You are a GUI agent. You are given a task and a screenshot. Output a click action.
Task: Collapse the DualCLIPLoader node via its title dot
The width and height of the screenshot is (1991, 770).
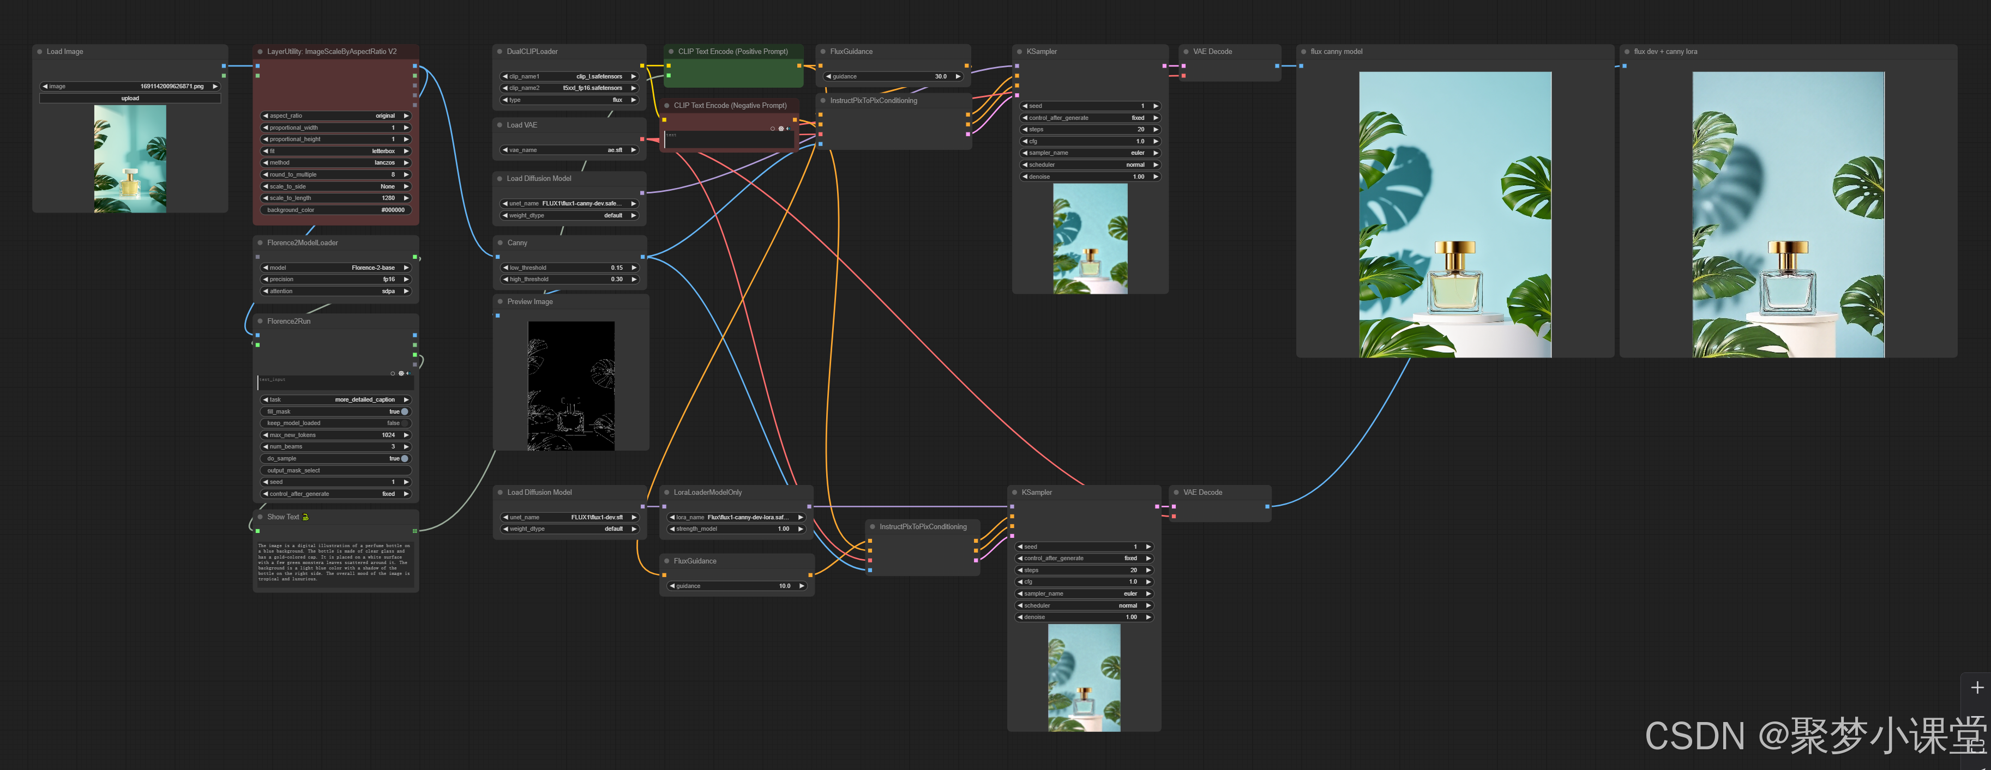pyautogui.click(x=500, y=52)
